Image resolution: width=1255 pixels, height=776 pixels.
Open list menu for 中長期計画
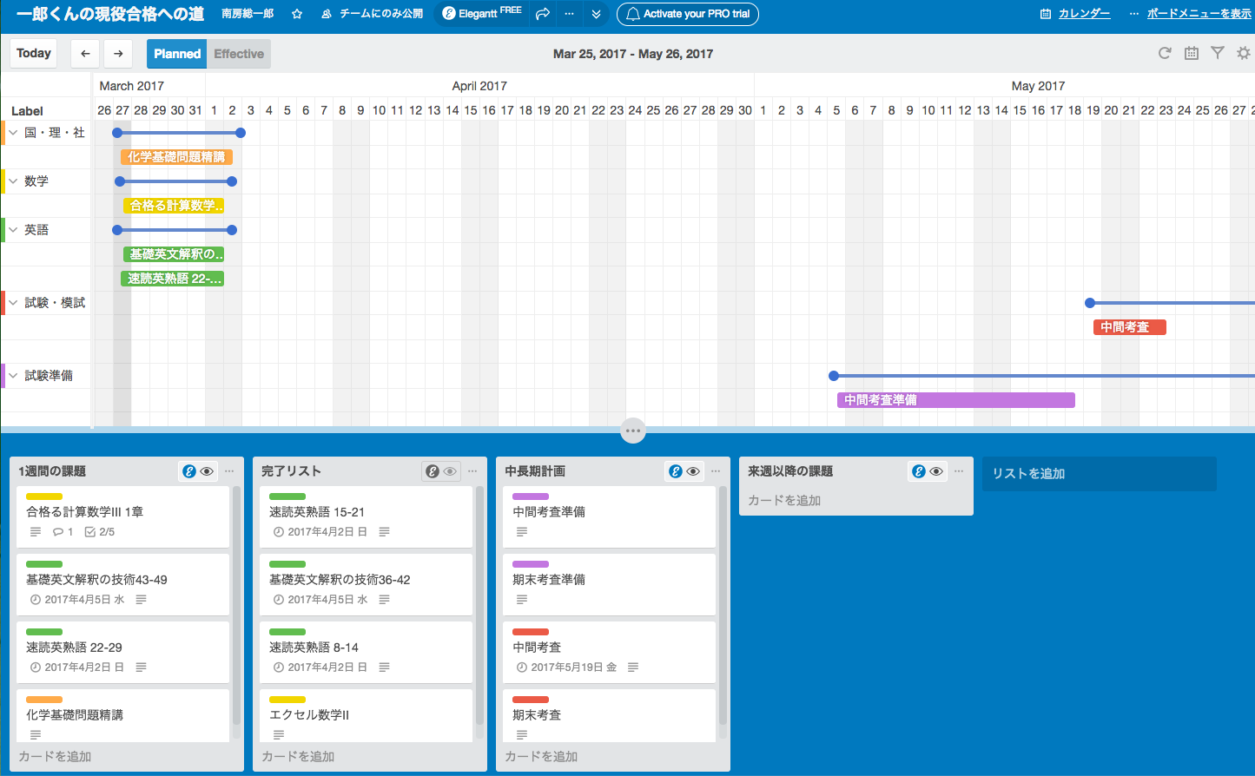[716, 471]
